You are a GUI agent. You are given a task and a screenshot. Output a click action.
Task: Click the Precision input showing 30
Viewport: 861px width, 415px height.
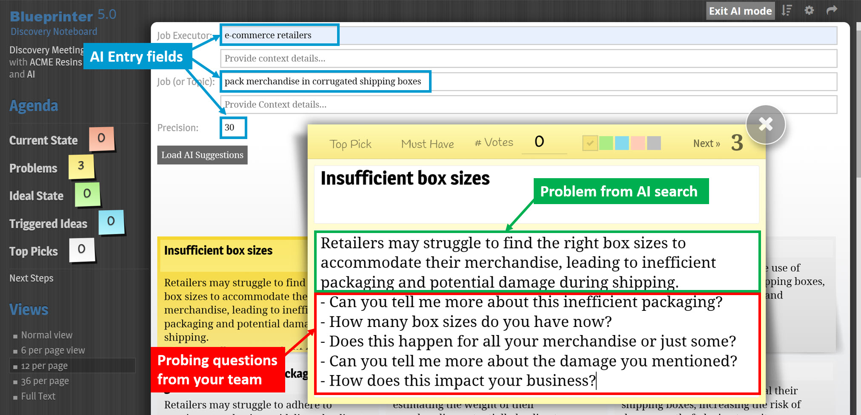tap(233, 128)
